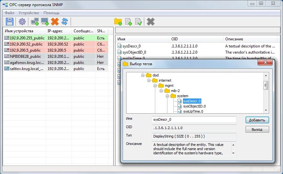The height and width of the screenshot is (174, 283).
Task: Click the tree scrollbar thumb
Action: click(x=266, y=85)
